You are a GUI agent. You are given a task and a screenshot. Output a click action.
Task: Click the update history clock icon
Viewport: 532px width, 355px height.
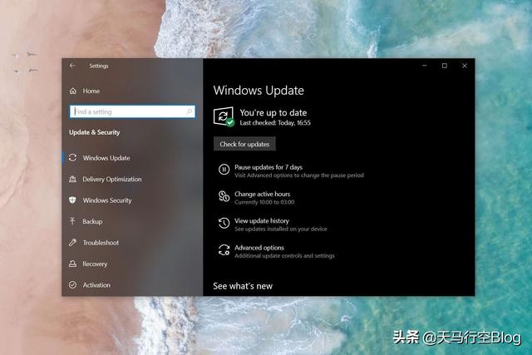click(224, 223)
